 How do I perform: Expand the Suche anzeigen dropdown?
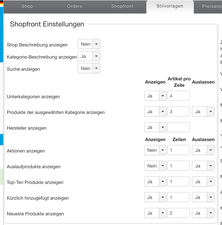89,69
